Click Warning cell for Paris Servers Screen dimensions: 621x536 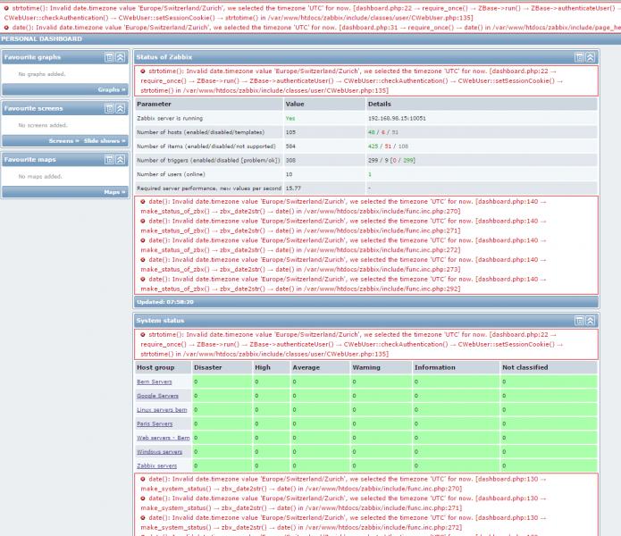[381, 424]
